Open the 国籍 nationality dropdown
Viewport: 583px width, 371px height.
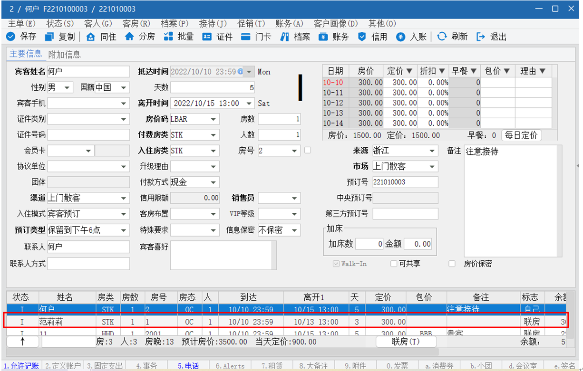pyautogui.click(x=123, y=87)
